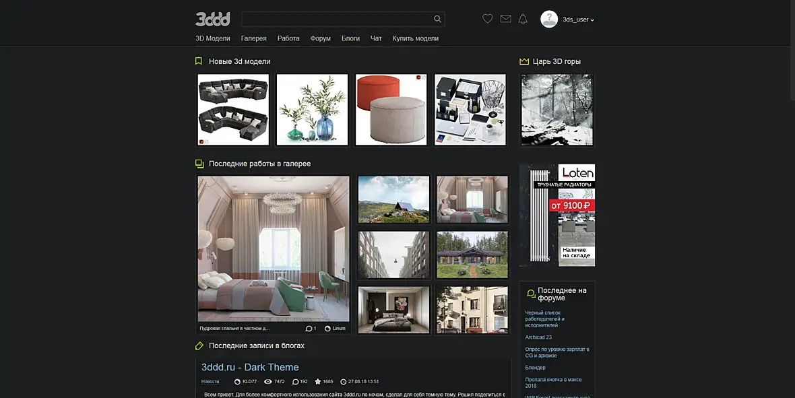Open the Последние работы в галерее heading
The image size is (795, 398).
point(260,164)
